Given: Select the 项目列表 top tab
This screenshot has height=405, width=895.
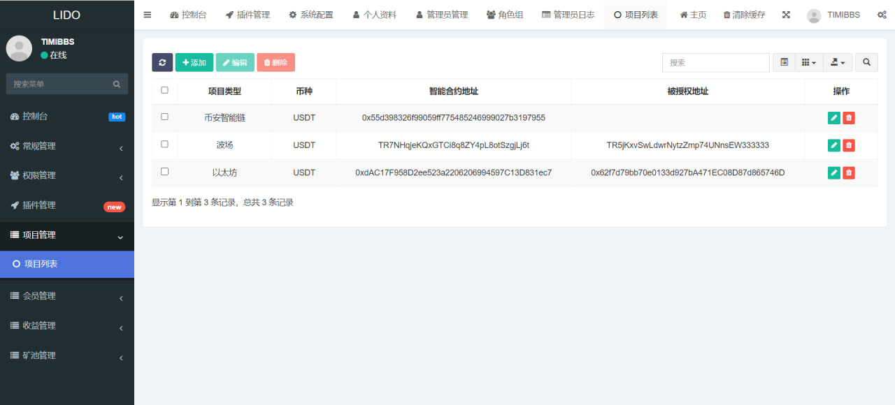Looking at the screenshot, I should tap(636, 15).
